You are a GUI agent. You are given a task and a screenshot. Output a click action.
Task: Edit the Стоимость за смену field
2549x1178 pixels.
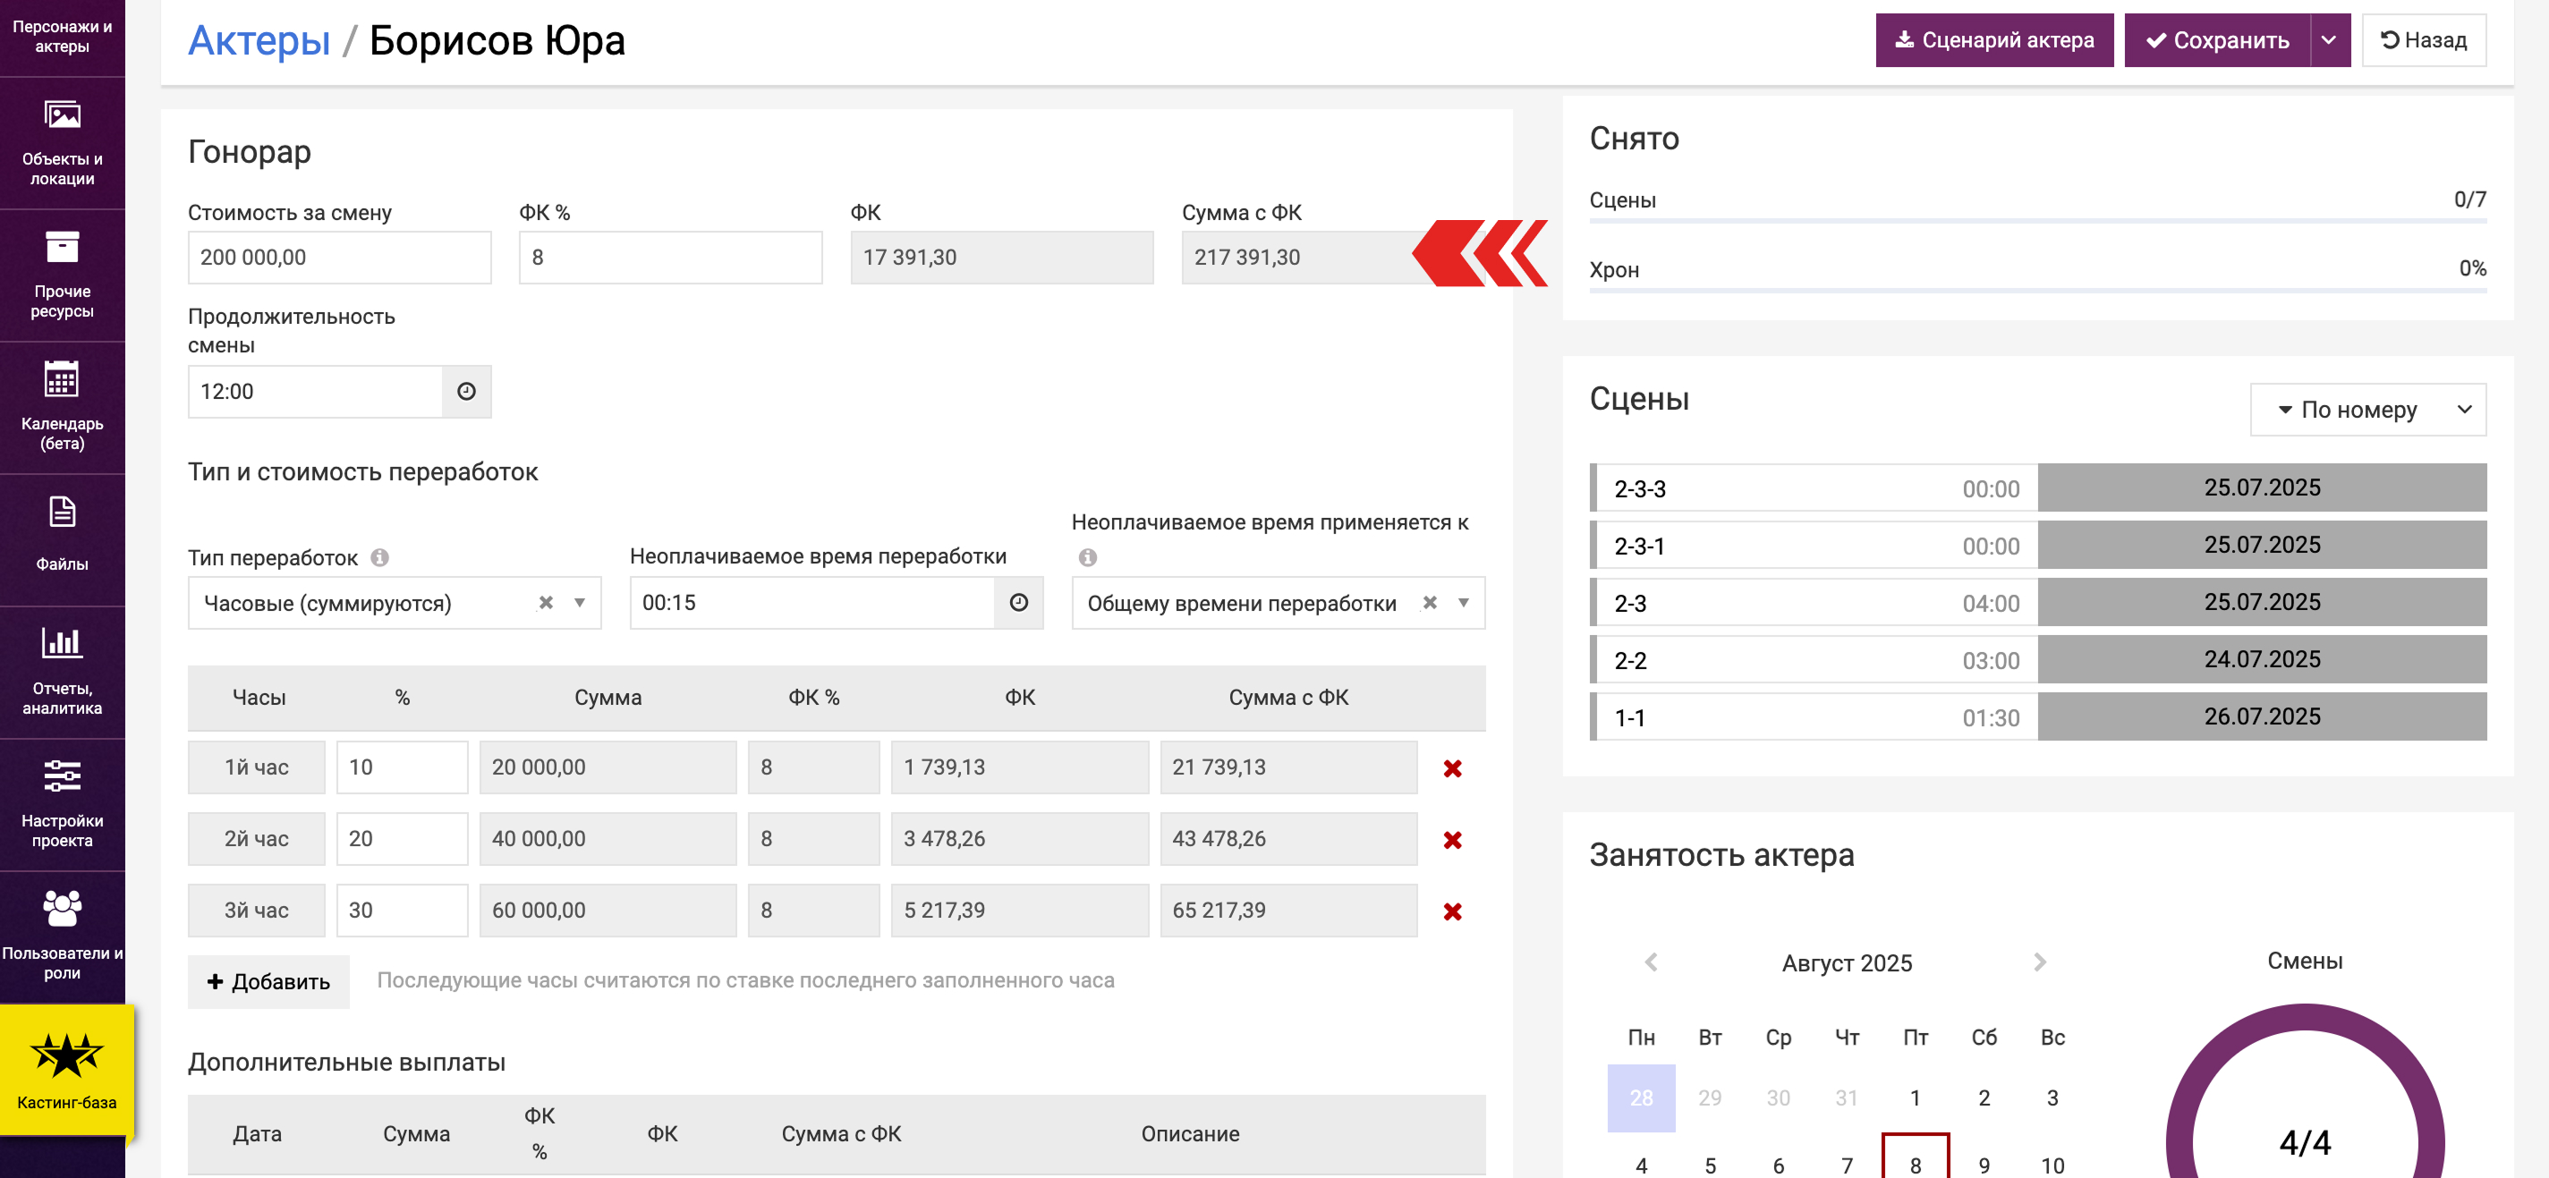click(339, 258)
